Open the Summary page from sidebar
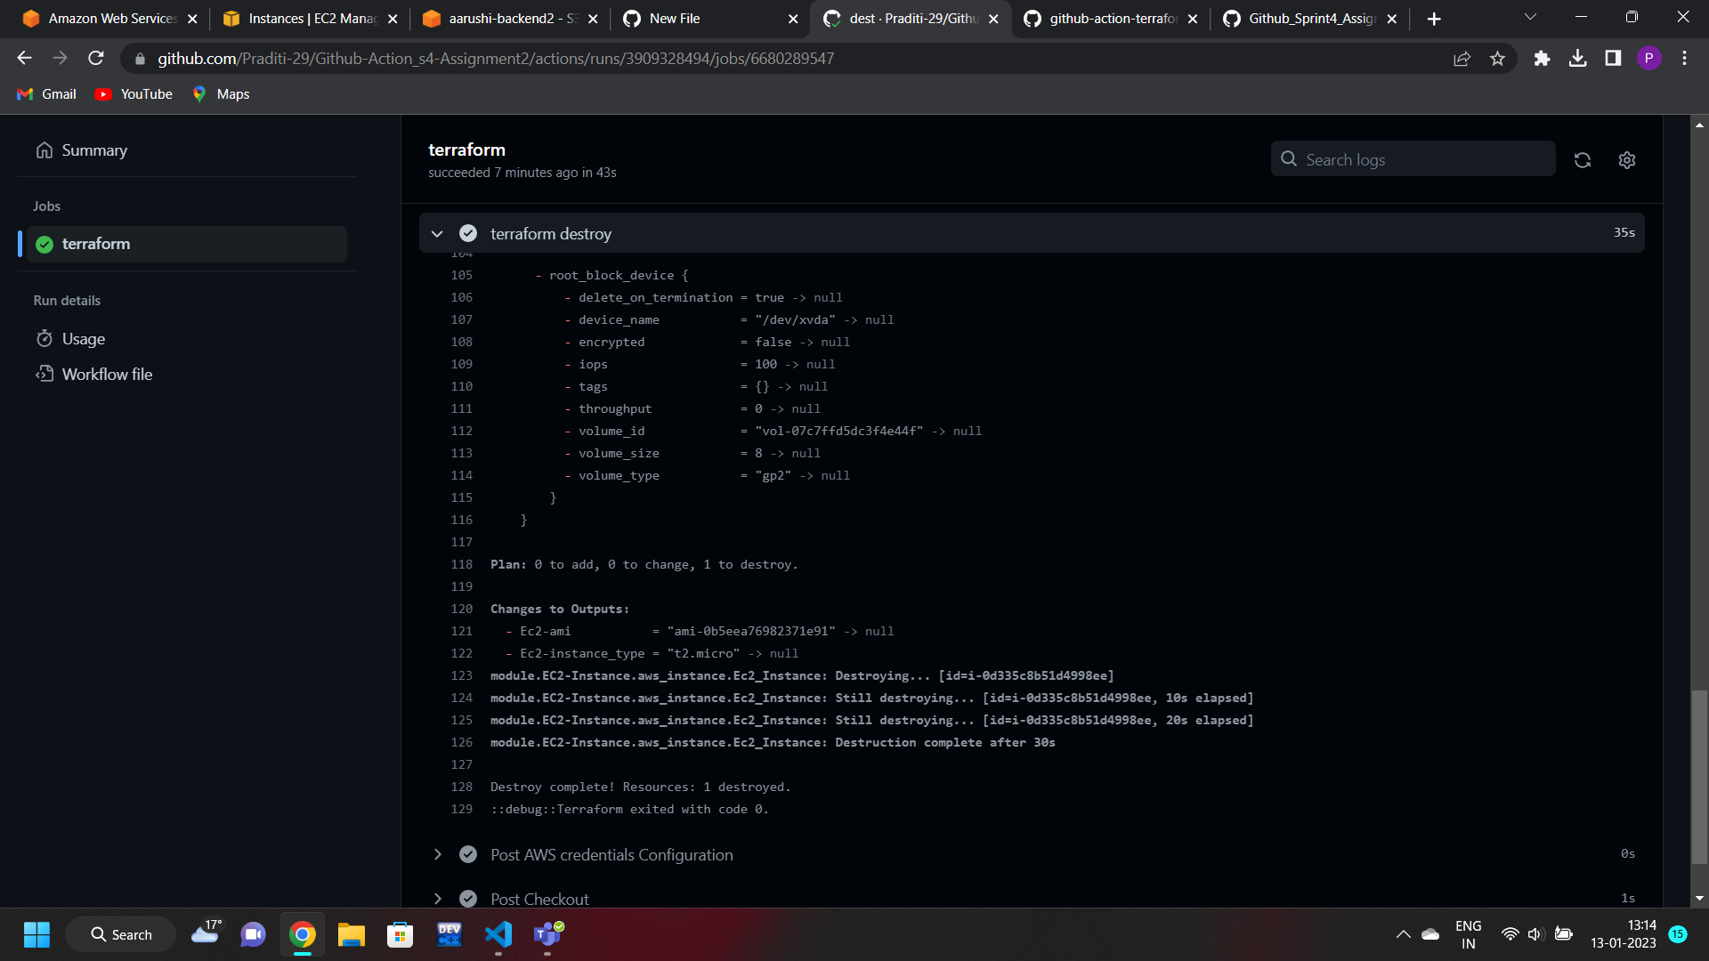1709x961 pixels. click(93, 149)
